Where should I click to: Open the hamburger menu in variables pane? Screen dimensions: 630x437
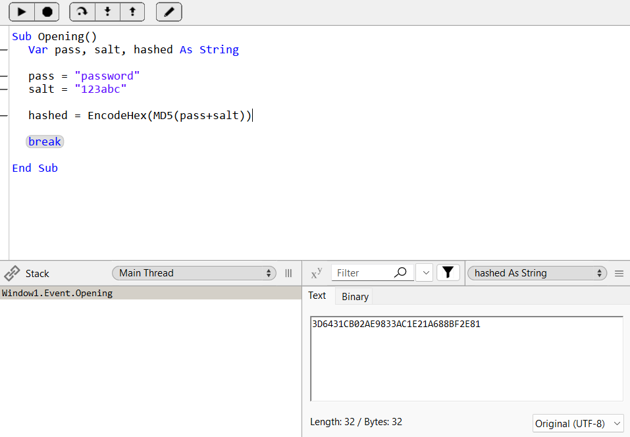click(x=619, y=274)
